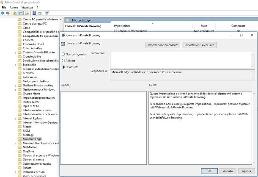Click the tree panel scrollbar up arrow
258x177 pixels.
60,19
